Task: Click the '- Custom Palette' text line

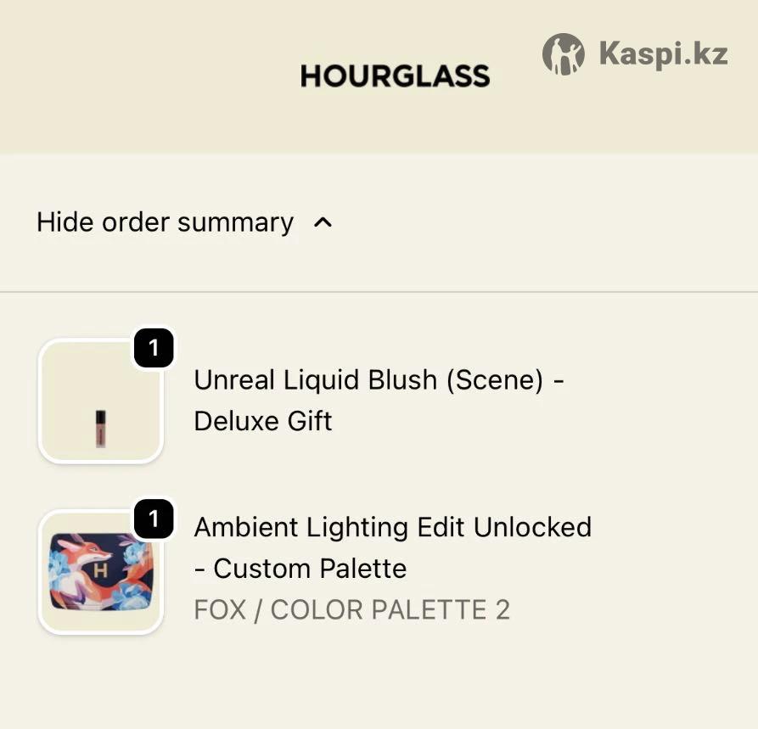Action: 300,569
